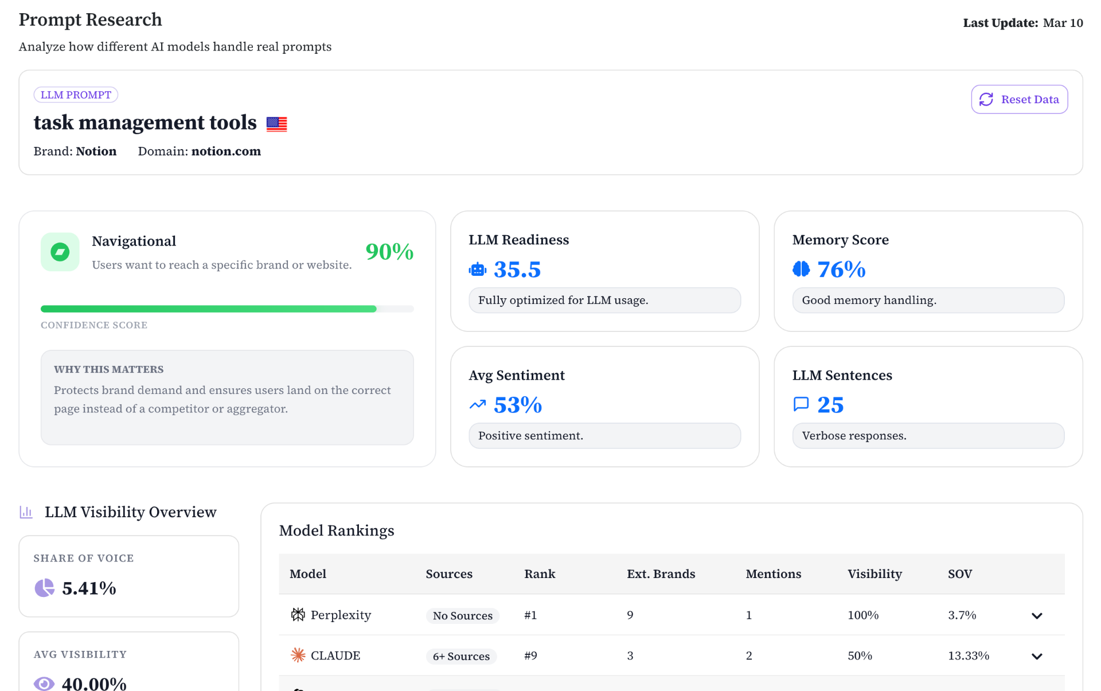Click 'Good memory handling.' note
The image size is (1101, 691).
(x=928, y=300)
